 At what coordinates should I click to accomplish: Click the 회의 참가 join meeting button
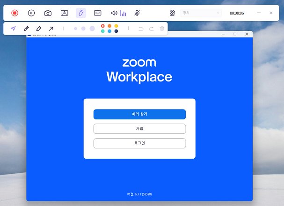click(x=139, y=114)
